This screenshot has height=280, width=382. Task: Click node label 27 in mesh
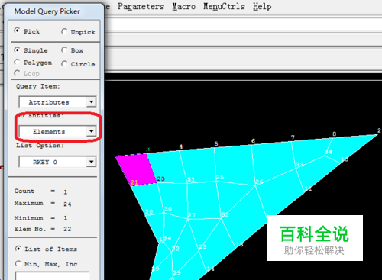click(192, 215)
